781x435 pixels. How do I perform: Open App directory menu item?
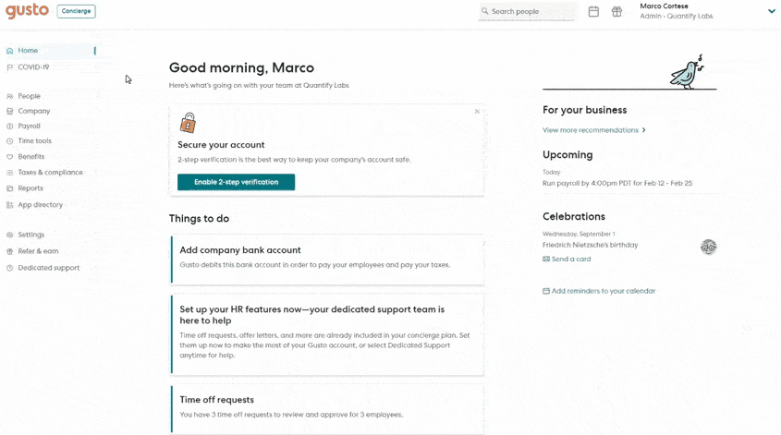point(41,204)
